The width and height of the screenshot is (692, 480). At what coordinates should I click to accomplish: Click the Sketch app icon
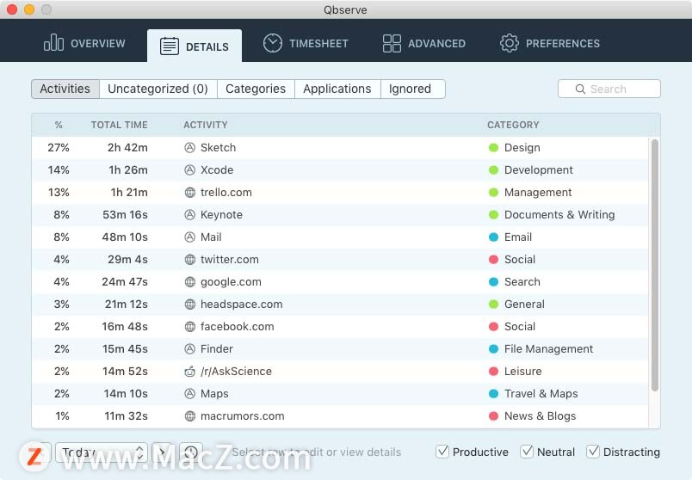pyautogui.click(x=189, y=148)
